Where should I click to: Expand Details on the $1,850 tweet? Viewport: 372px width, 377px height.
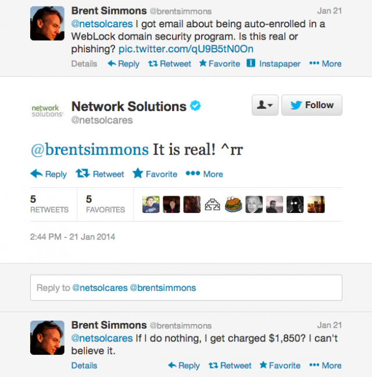coord(84,365)
